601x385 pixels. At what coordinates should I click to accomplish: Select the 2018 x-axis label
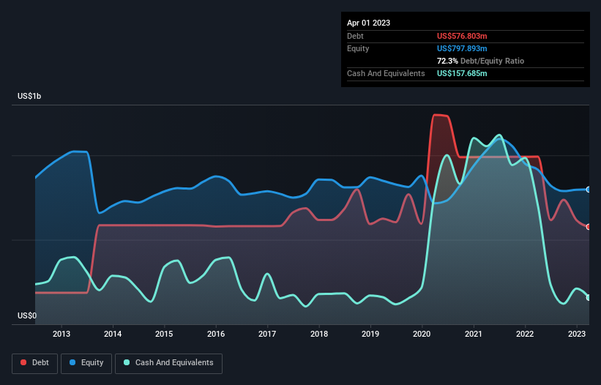click(x=319, y=334)
